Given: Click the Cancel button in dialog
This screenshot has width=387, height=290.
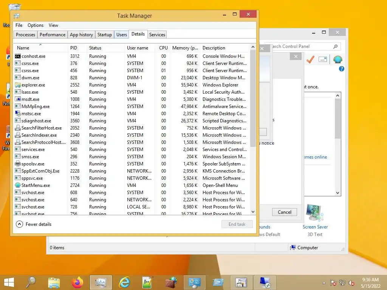Looking at the screenshot, I should pos(284,212).
